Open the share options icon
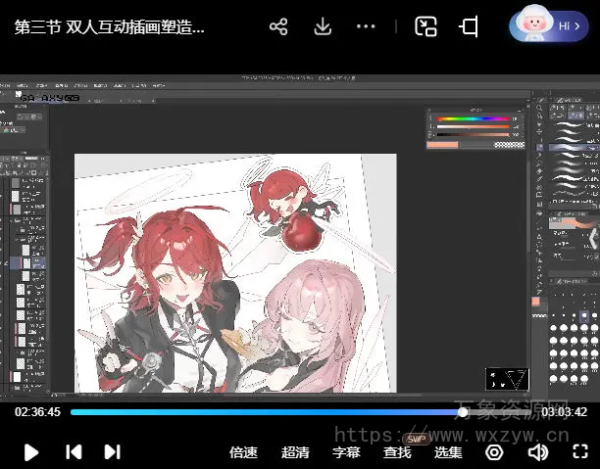Viewport: 600px width, 469px height. 278,27
